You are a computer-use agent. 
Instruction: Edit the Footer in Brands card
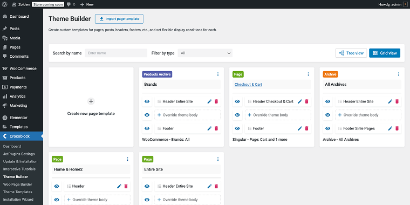pyautogui.click(x=209, y=128)
